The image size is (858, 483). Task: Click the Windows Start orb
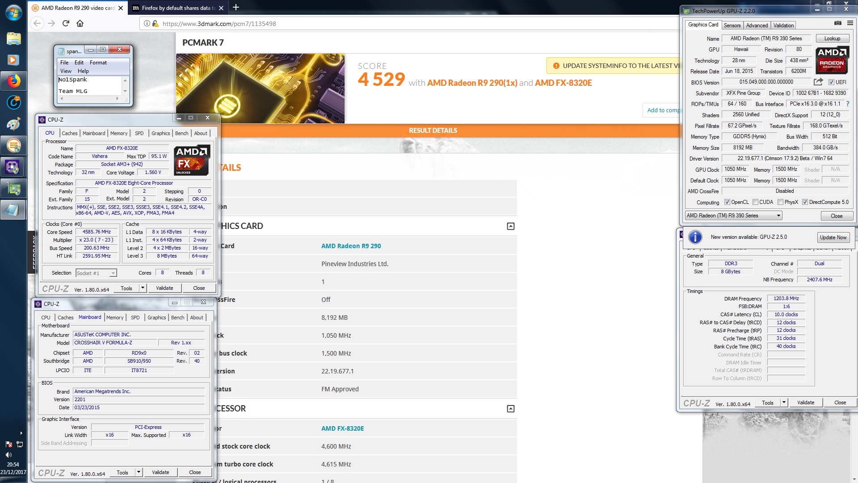(13, 13)
